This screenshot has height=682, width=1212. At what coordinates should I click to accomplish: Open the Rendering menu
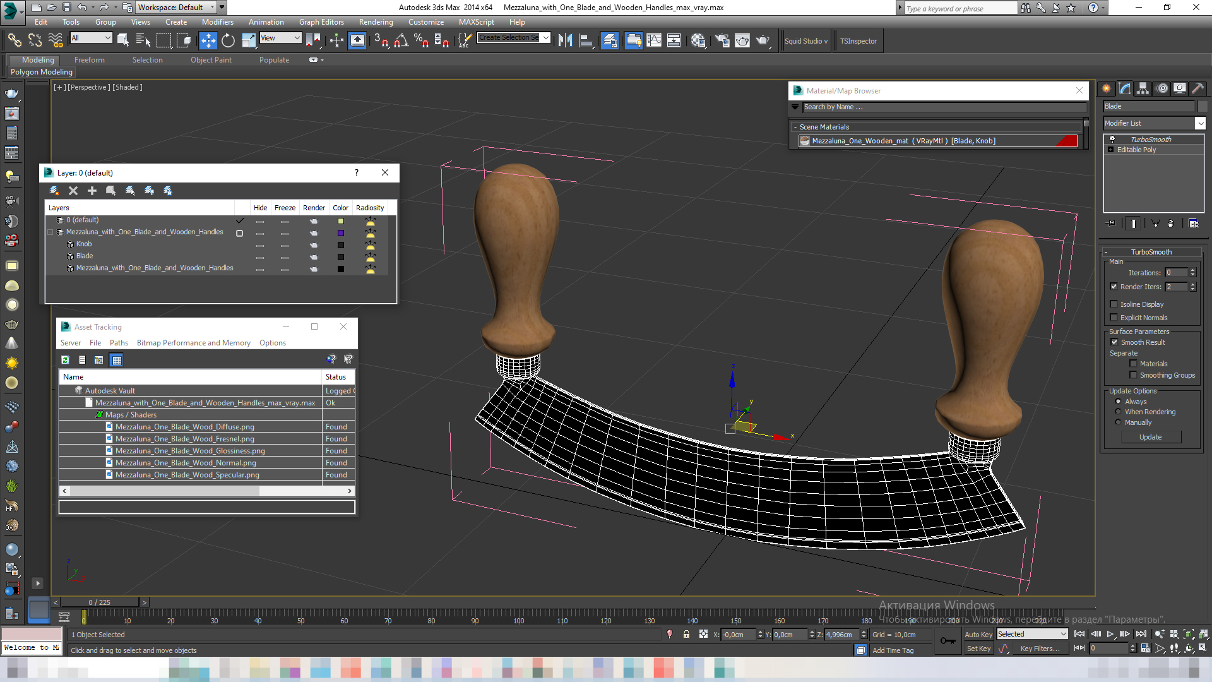click(376, 22)
